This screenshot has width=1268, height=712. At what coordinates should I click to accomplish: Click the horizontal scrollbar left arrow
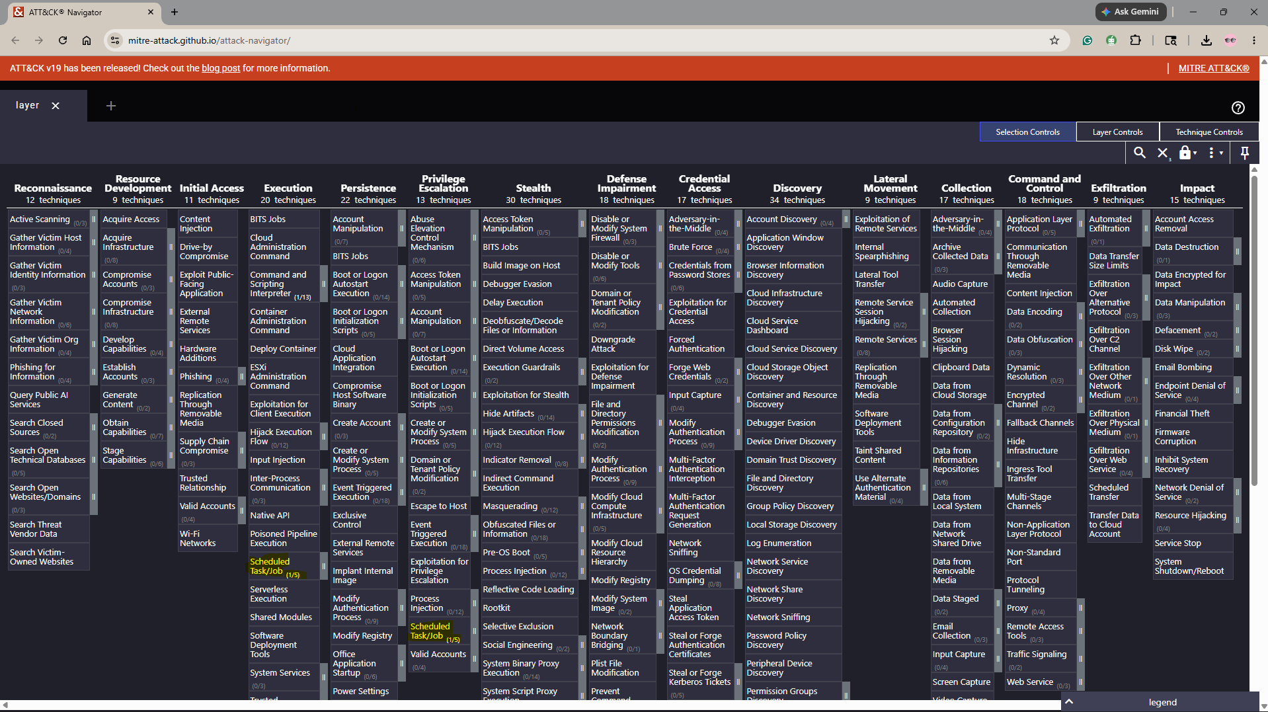click(5, 705)
